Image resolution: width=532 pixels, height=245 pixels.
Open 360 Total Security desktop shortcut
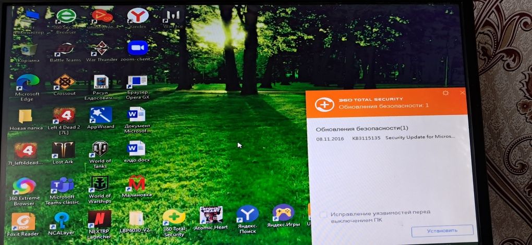click(x=174, y=223)
